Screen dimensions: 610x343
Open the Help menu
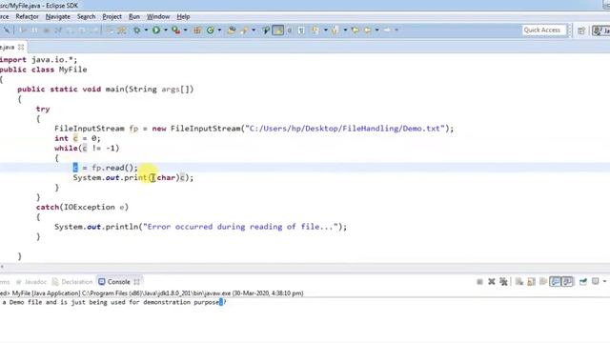(x=183, y=17)
